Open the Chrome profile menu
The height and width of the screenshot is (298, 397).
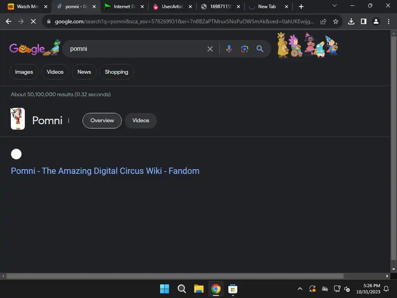pos(376,22)
